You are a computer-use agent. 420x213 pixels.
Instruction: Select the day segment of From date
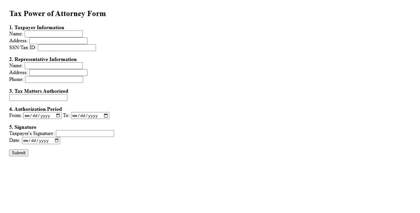coord(35,116)
